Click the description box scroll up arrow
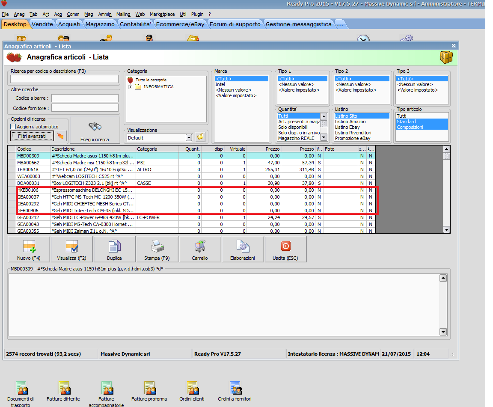The height and width of the screenshot is (407, 493). click(x=443, y=278)
